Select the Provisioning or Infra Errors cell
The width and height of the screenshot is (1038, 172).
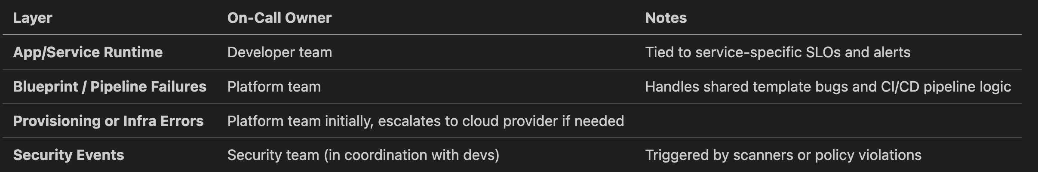(x=108, y=121)
